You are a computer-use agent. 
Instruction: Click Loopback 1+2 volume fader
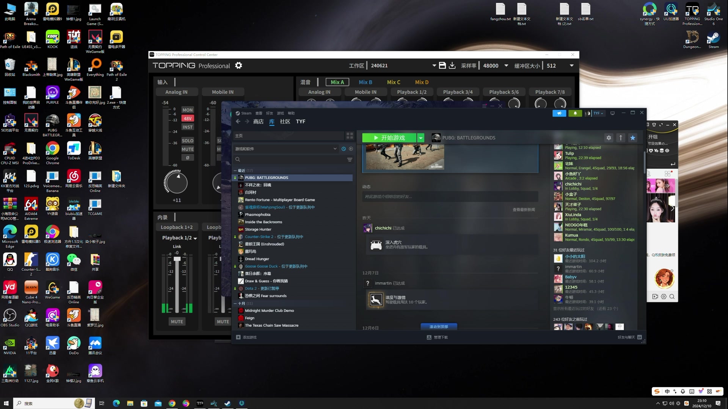pyautogui.click(x=177, y=259)
